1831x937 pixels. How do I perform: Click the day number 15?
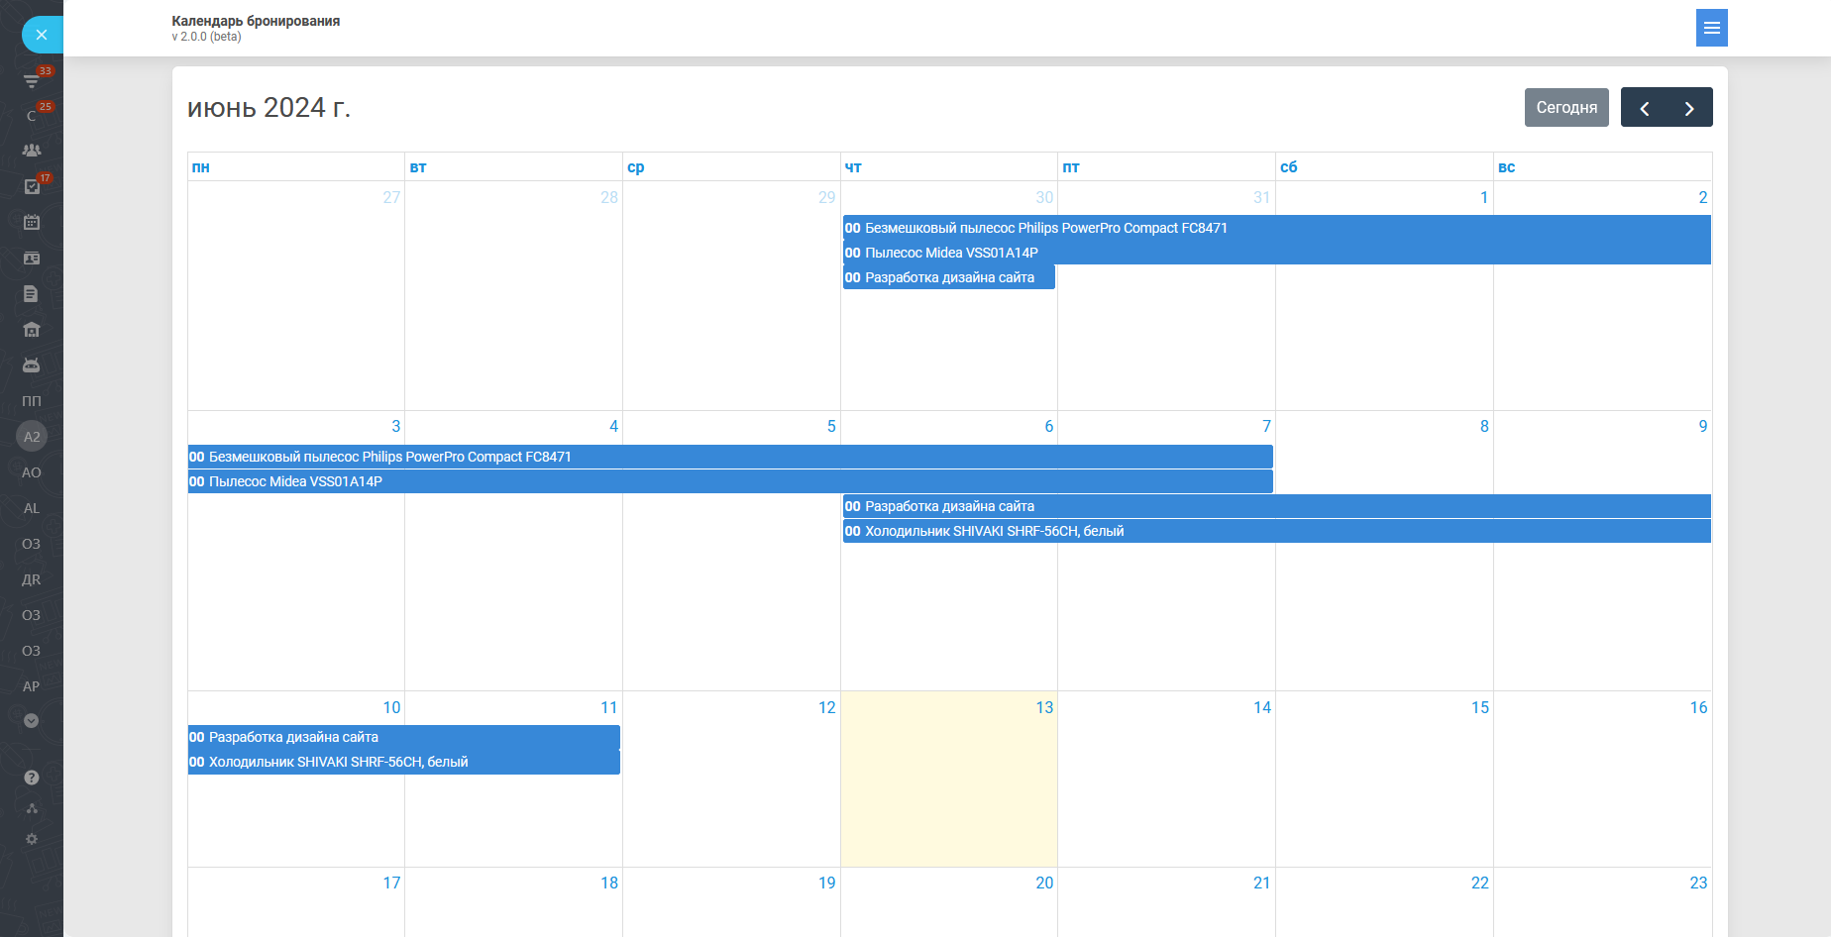coord(1480,707)
